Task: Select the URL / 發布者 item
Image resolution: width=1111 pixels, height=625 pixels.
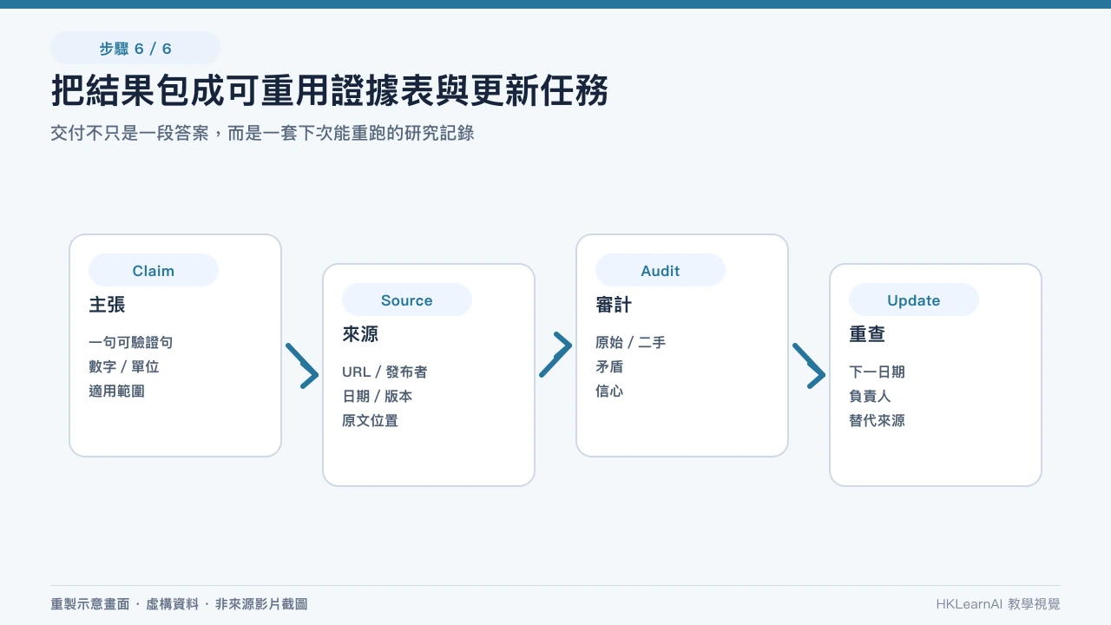Action: 385,372
